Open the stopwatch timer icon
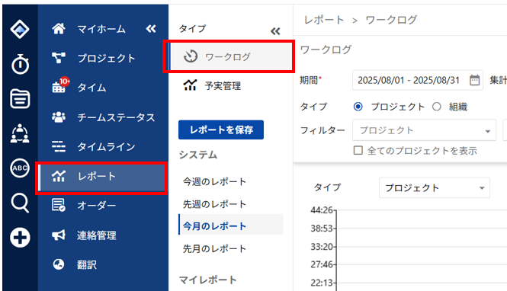Screen dimensions: 507x291 coord(20,64)
